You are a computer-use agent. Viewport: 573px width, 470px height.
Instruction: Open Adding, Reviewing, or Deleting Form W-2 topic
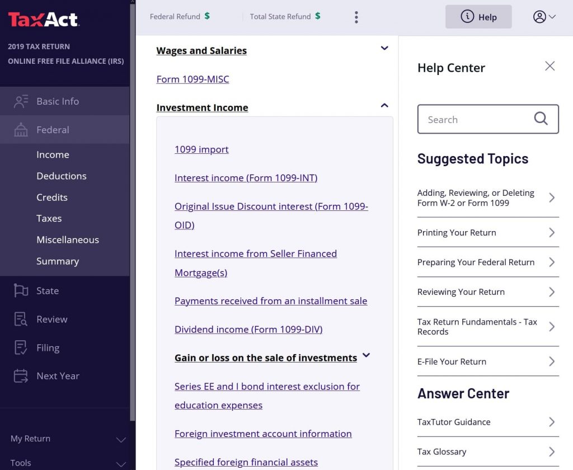[488, 198]
